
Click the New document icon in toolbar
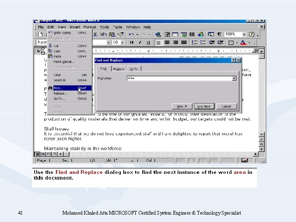[x=40, y=35]
